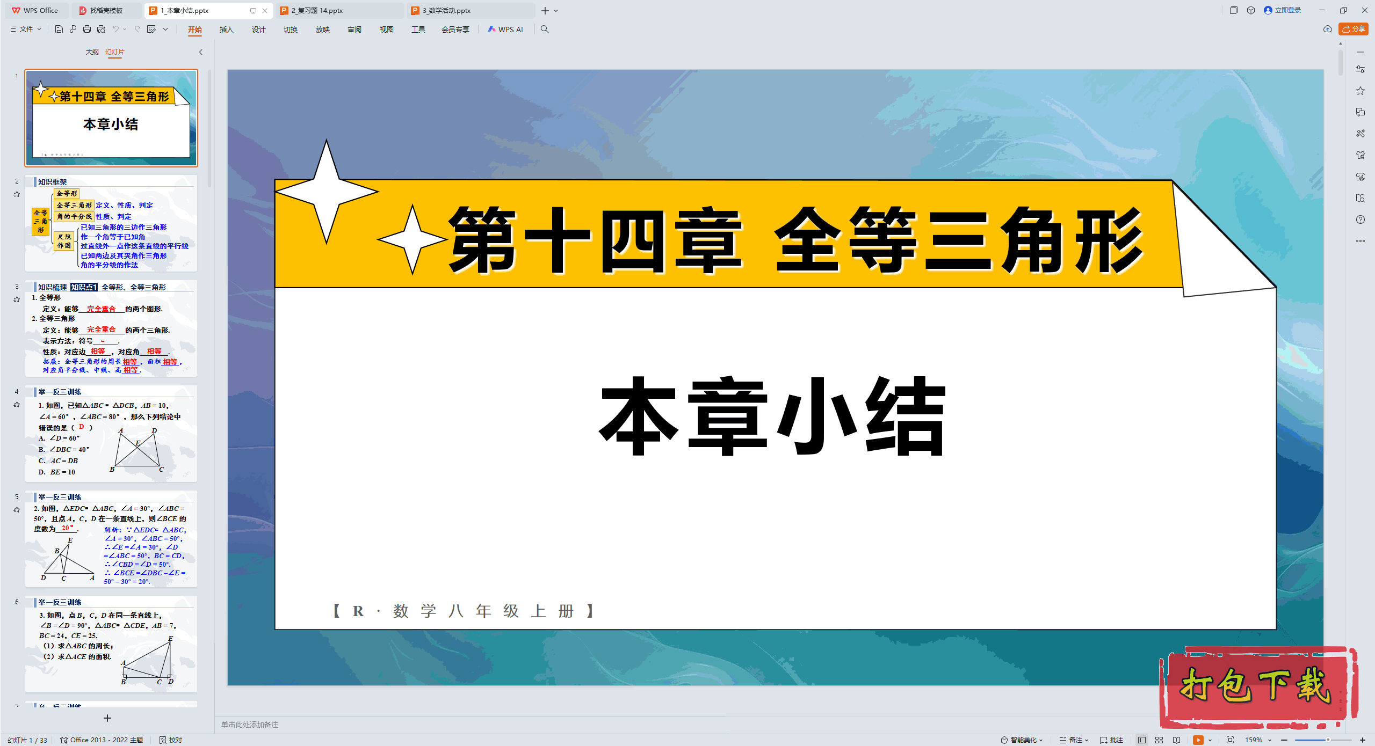Open the zoom percentage dropdown

[1270, 740]
